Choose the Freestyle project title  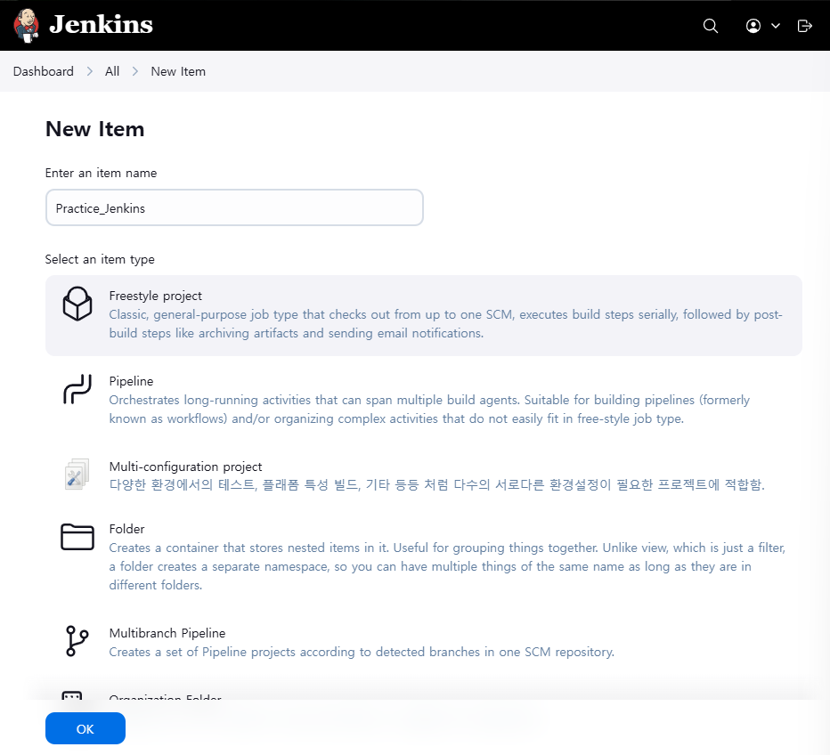tap(156, 296)
